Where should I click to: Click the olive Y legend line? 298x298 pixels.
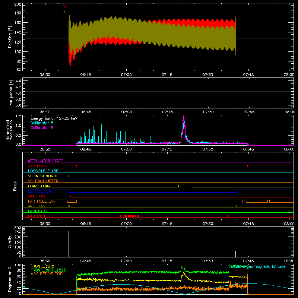click(x=44, y=13)
